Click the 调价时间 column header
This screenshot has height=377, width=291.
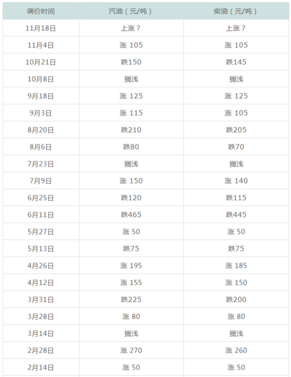(x=41, y=11)
